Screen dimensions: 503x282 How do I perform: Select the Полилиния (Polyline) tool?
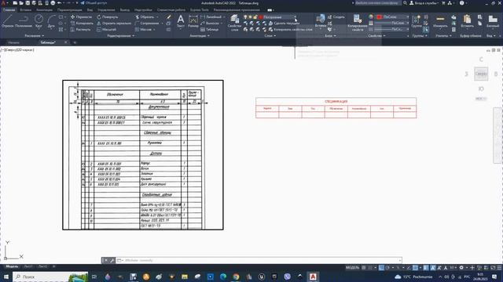(x=24, y=21)
